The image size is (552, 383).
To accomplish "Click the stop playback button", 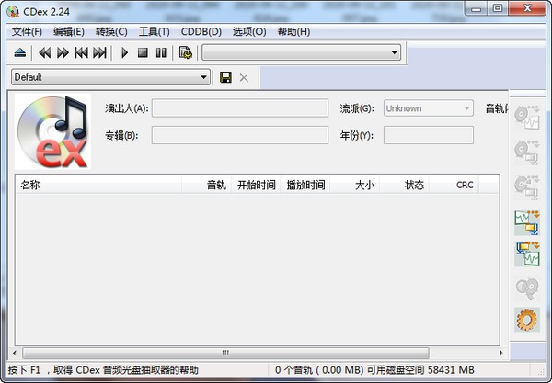I will 143,53.
